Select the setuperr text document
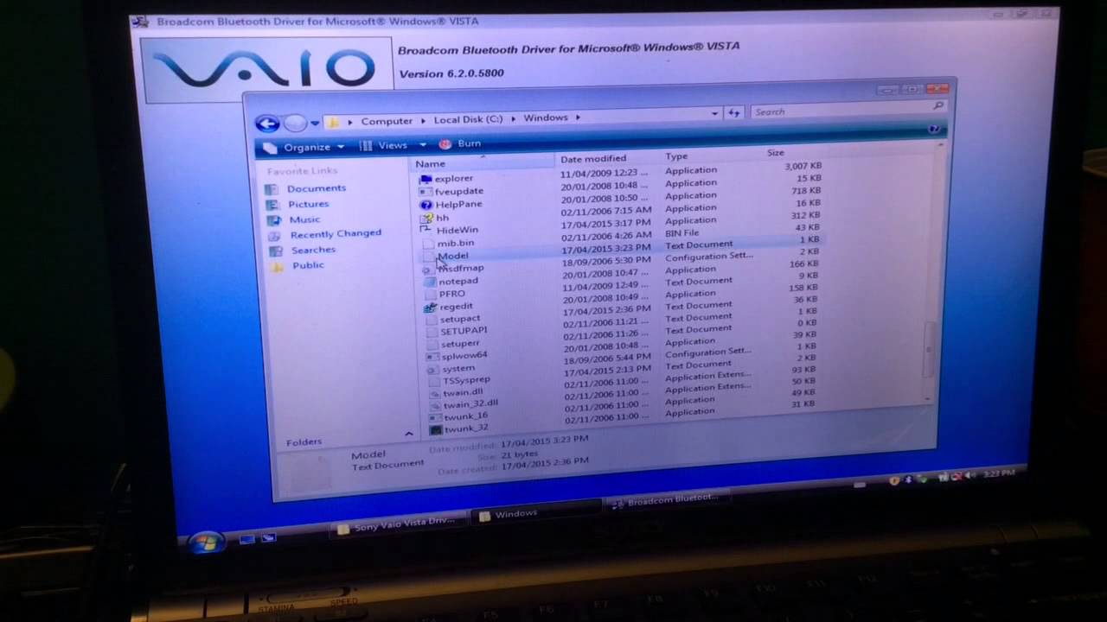 pyautogui.click(x=459, y=344)
